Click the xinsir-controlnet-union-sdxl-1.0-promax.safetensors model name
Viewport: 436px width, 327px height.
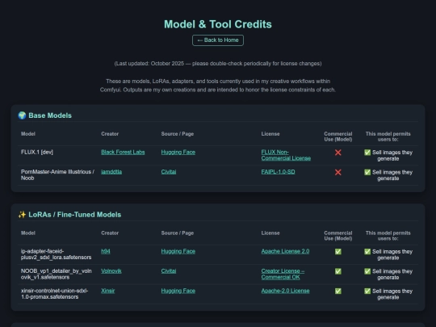tap(55, 294)
